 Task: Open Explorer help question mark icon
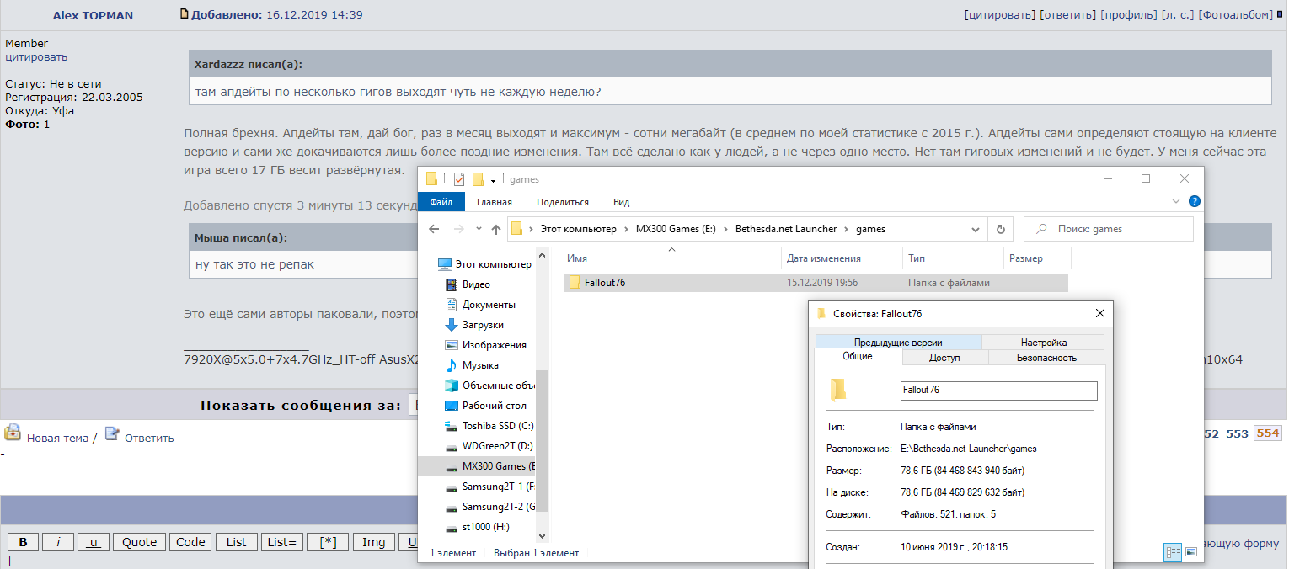[x=1195, y=201]
